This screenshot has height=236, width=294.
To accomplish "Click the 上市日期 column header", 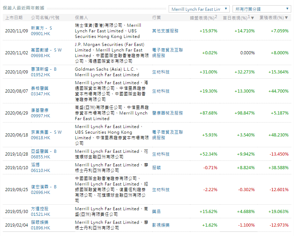I will point(14,17).
